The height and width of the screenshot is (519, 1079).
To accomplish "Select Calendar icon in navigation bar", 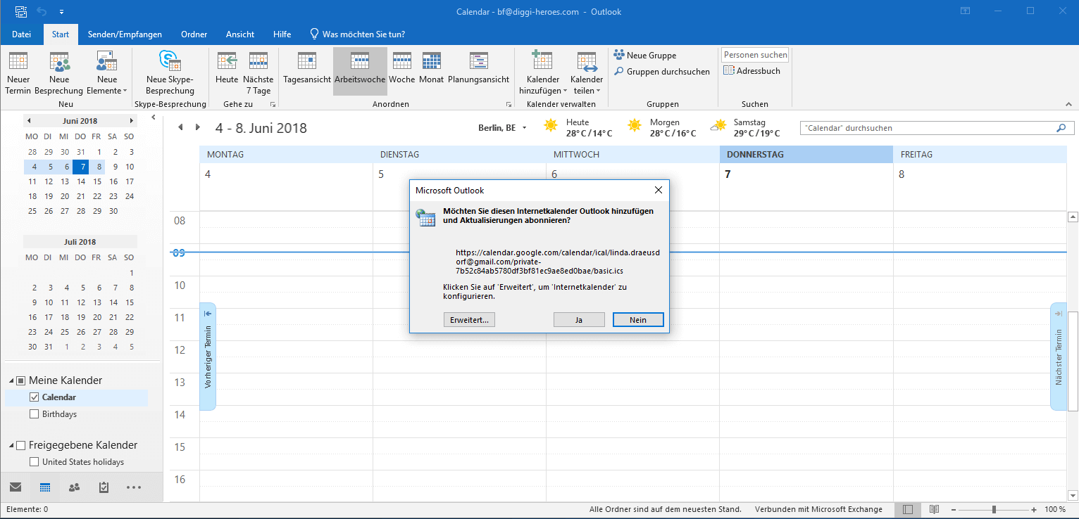I will point(45,487).
